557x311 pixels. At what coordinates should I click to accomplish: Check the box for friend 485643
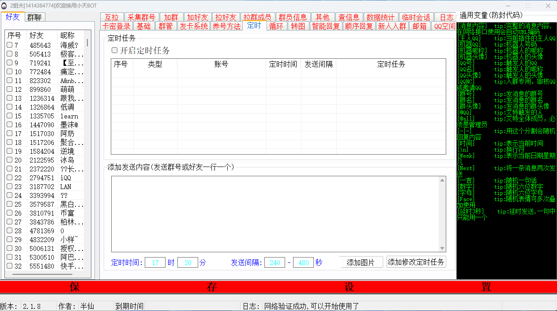[x=9, y=45]
